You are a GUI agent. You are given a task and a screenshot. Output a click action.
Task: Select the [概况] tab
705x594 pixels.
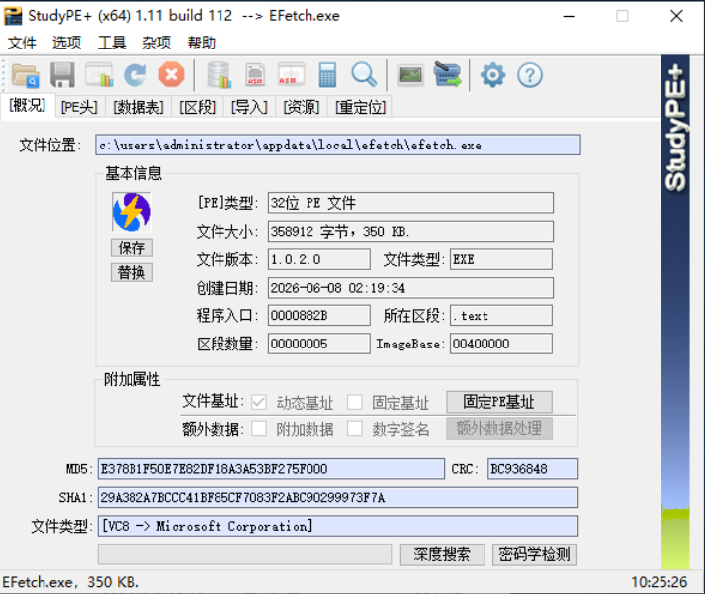pos(28,105)
